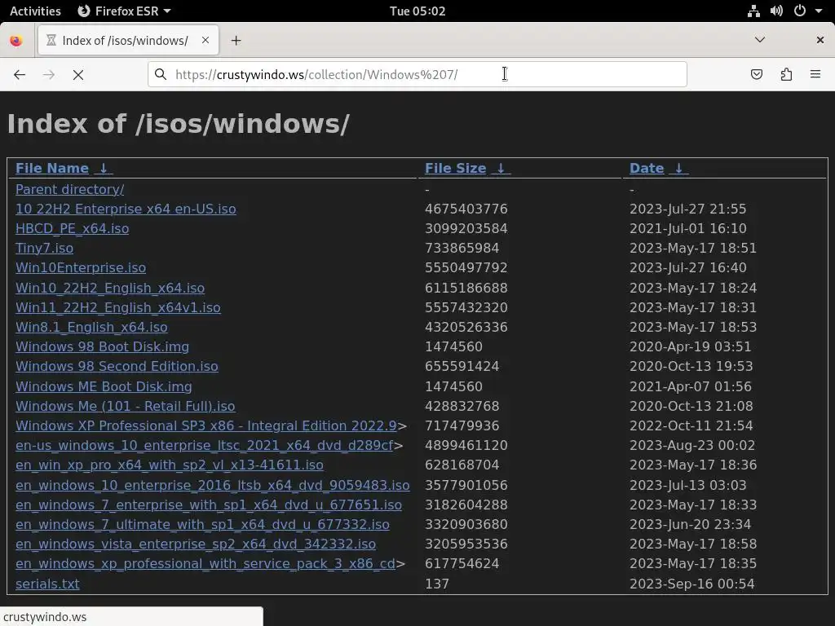Click the Index of /isos/windows/ heading
The image size is (835, 626).
click(179, 124)
